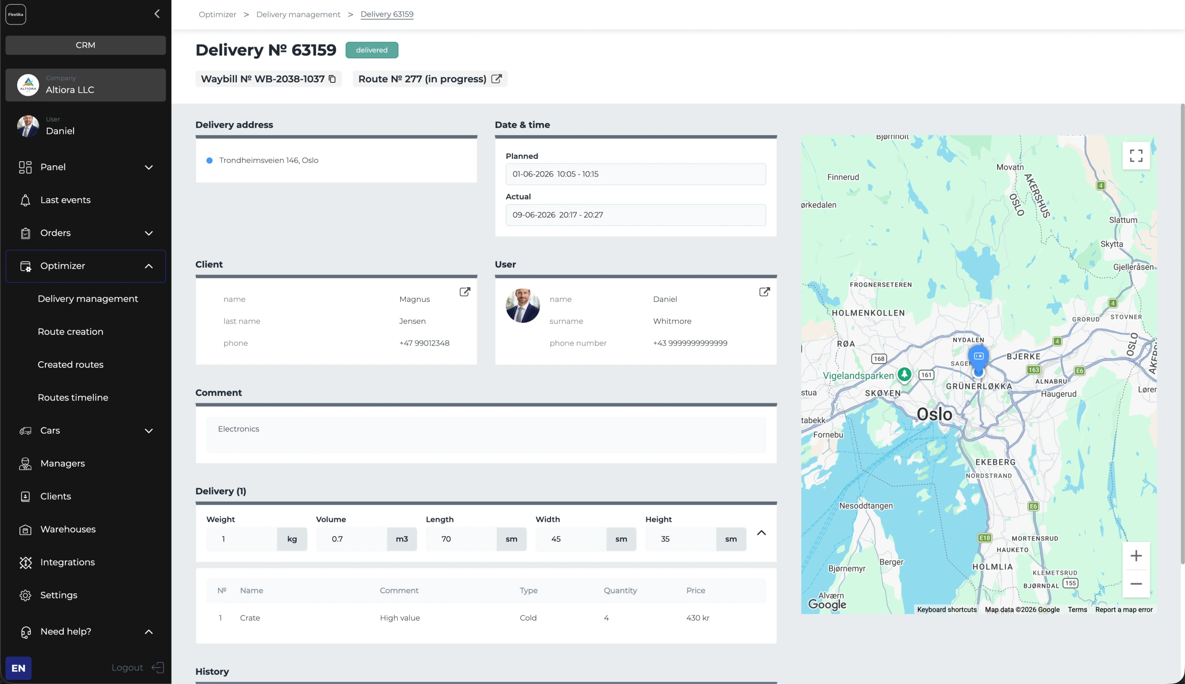Expand the Cars menu chevron
This screenshot has height=684, width=1185.
click(x=149, y=431)
